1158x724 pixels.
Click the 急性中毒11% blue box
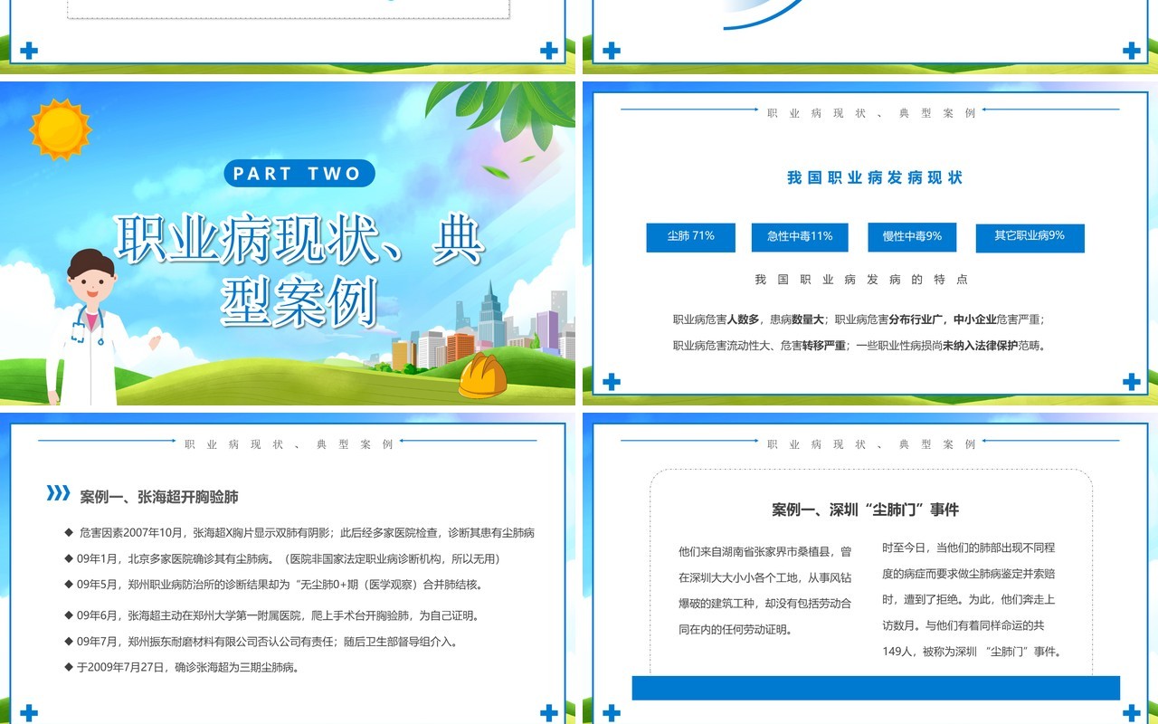click(800, 237)
